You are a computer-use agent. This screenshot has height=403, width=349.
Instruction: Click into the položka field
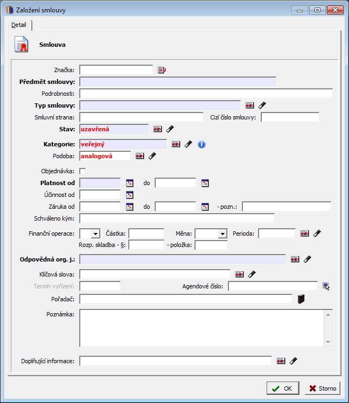coord(211,245)
